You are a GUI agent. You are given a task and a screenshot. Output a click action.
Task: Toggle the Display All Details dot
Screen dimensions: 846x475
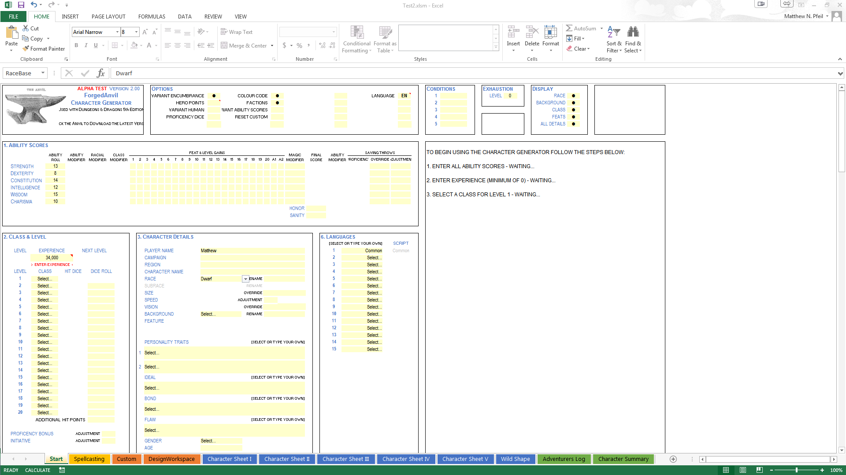coord(573,124)
